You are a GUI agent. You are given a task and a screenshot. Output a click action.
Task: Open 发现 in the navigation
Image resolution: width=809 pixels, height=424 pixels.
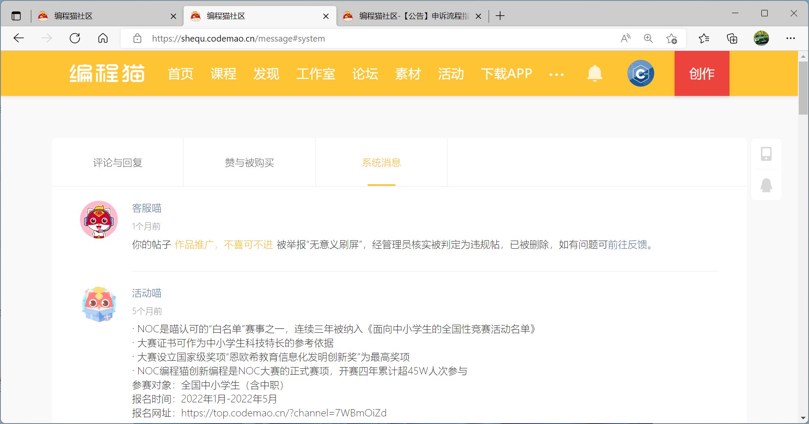pyautogui.click(x=266, y=74)
